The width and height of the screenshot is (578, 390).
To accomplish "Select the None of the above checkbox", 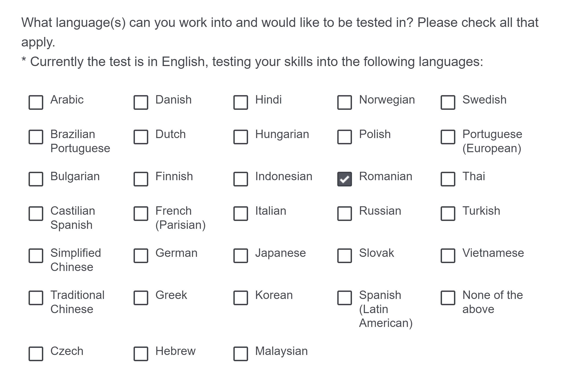I will (x=448, y=298).
